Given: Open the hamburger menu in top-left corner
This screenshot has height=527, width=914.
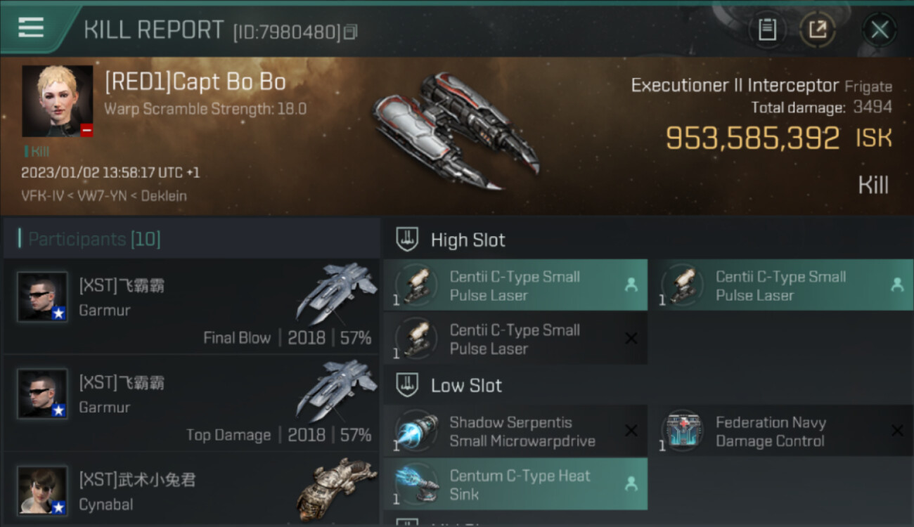Looking at the screenshot, I should [30, 28].
